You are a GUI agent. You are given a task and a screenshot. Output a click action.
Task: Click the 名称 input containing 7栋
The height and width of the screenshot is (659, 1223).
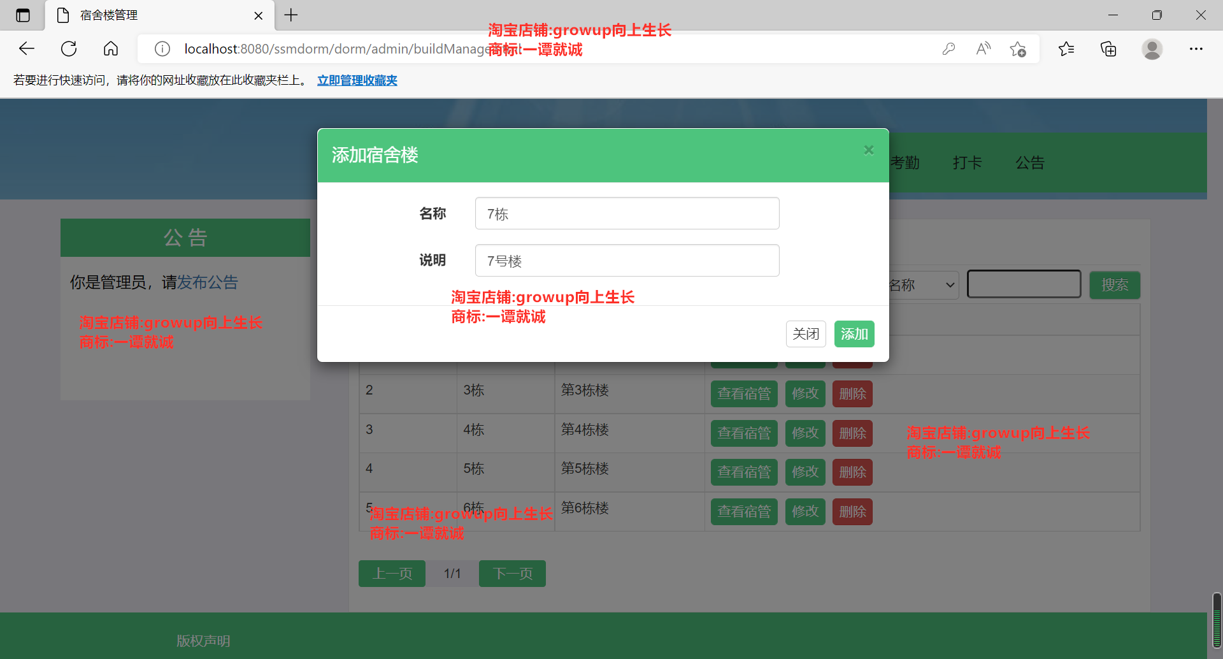[627, 214]
